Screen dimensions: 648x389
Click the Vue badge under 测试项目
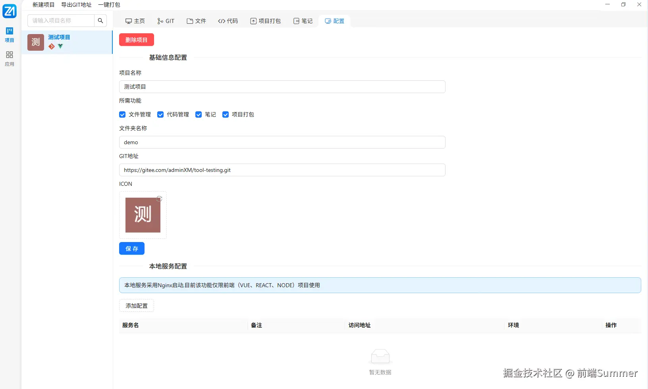click(60, 46)
